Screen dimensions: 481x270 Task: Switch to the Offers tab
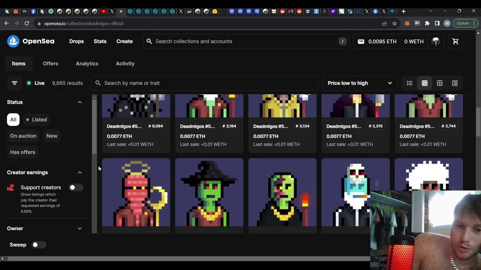50,63
